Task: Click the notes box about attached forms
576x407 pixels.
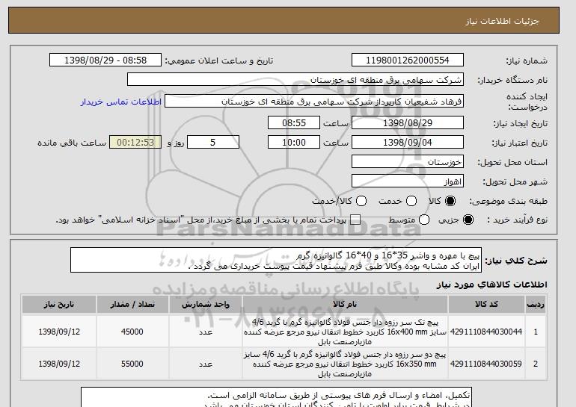Action: [x=276, y=397]
